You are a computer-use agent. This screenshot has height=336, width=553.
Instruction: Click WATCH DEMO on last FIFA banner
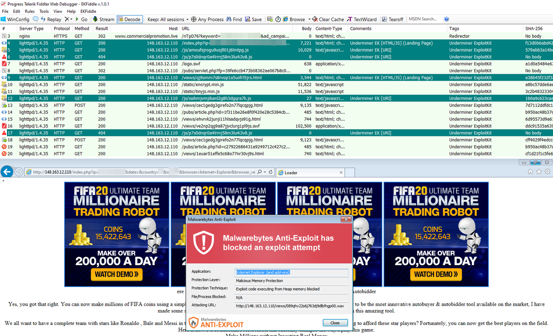click(x=436, y=274)
